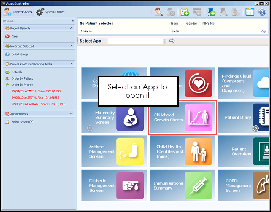The image size is (271, 212).
Task: Open Child Health Centiles and Imms tile
Action: point(183,151)
